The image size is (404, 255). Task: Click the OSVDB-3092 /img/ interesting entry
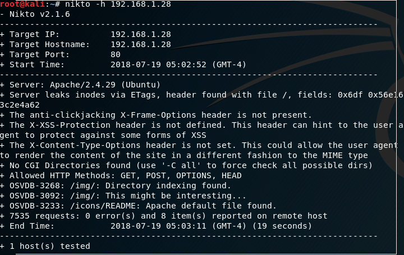pyautogui.click(x=123, y=196)
